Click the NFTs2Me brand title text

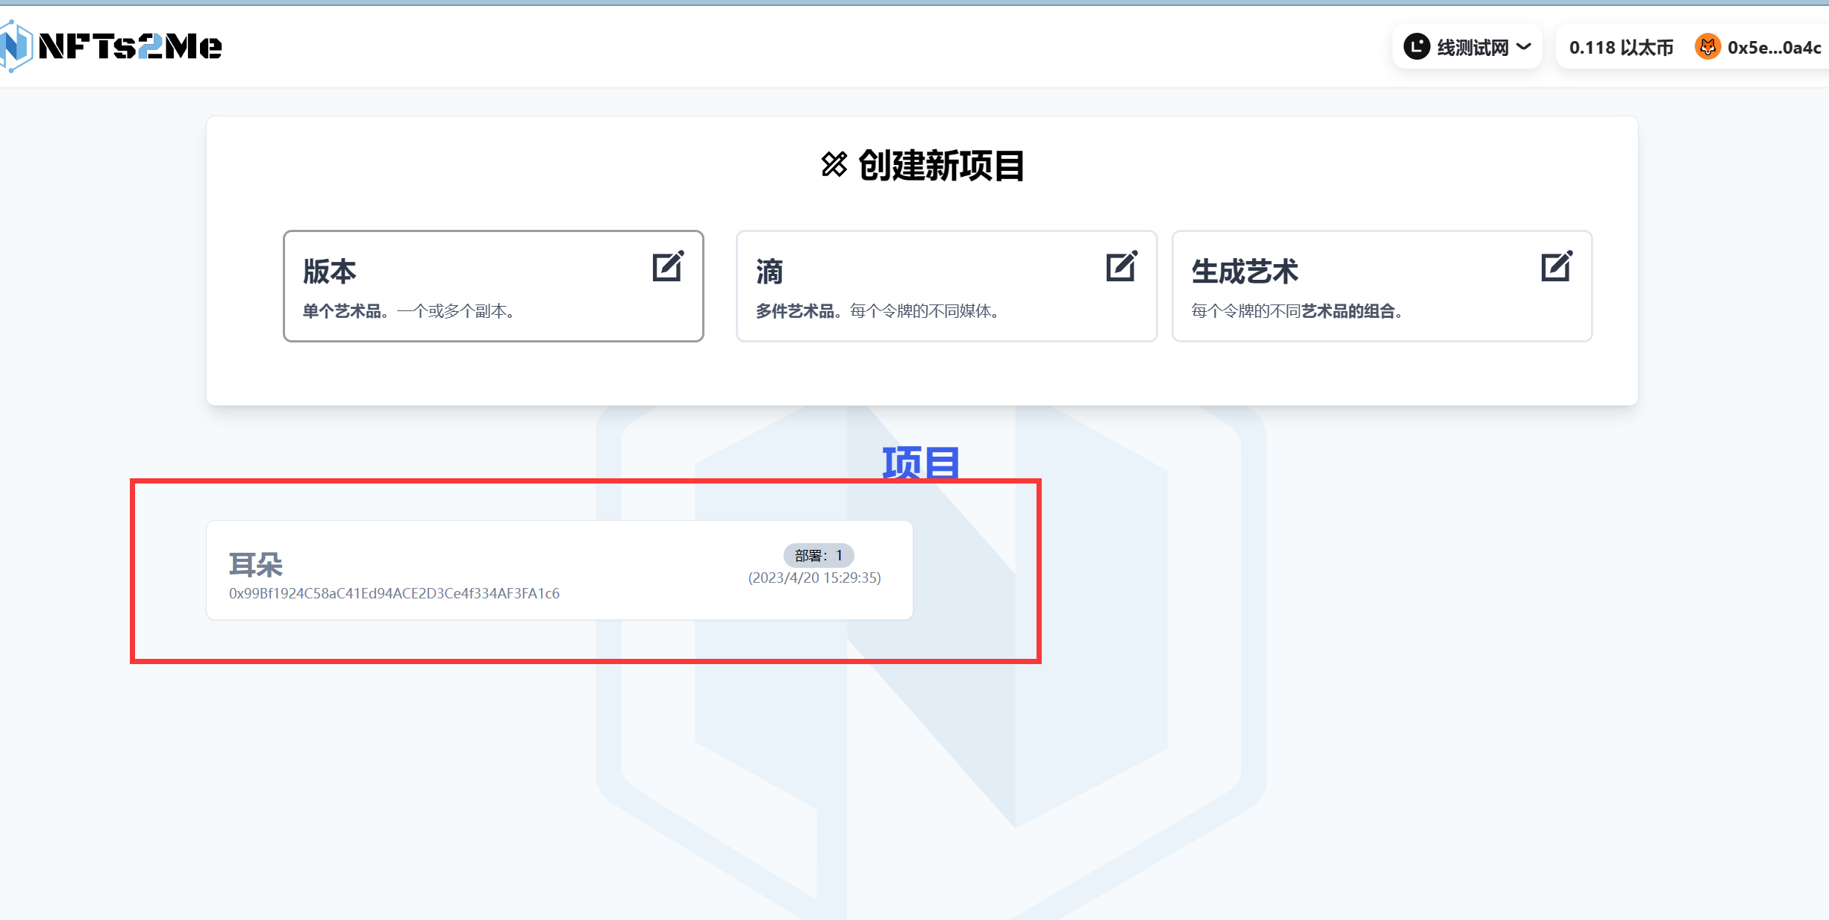(x=130, y=47)
